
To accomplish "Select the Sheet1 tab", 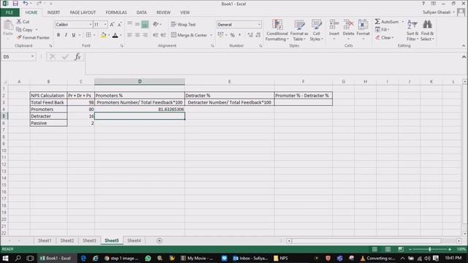I will pos(45,240).
